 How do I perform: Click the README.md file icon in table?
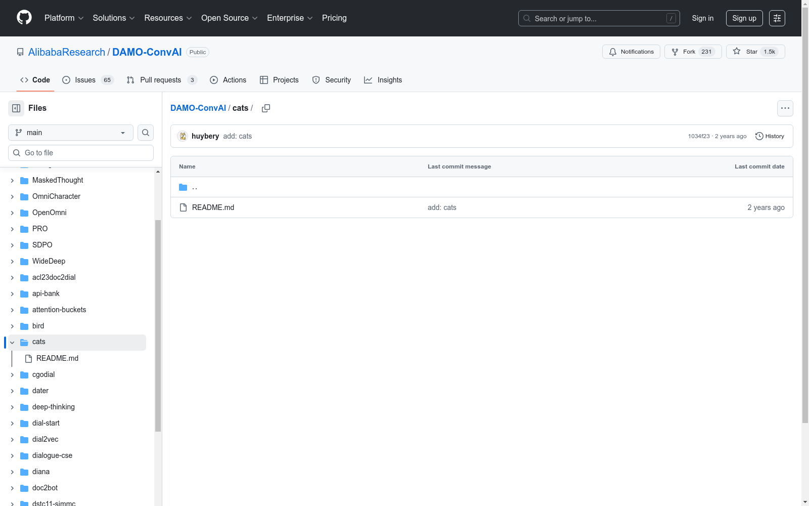coord(183,207)
